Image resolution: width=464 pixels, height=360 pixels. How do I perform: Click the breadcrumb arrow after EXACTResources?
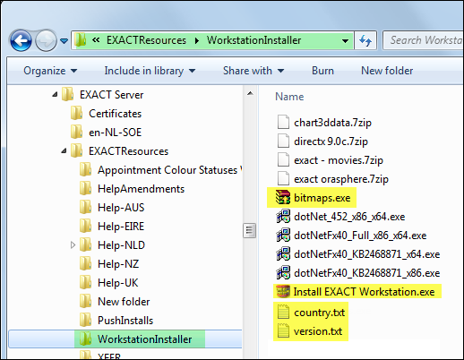click(x=197, y=40)
